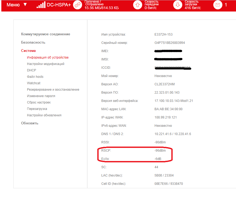Image resolution: width=236 pixels, height=203 pixels.
Task: Click serial number G4P7S18B26003994
Action: pos(170,43)
